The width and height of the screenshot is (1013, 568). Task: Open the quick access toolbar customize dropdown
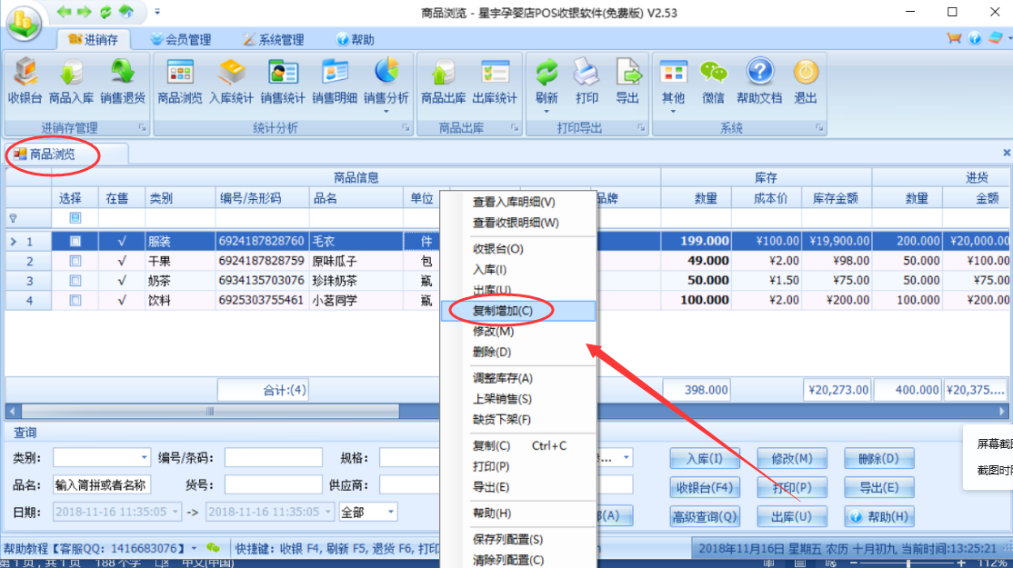pos(157,12)
